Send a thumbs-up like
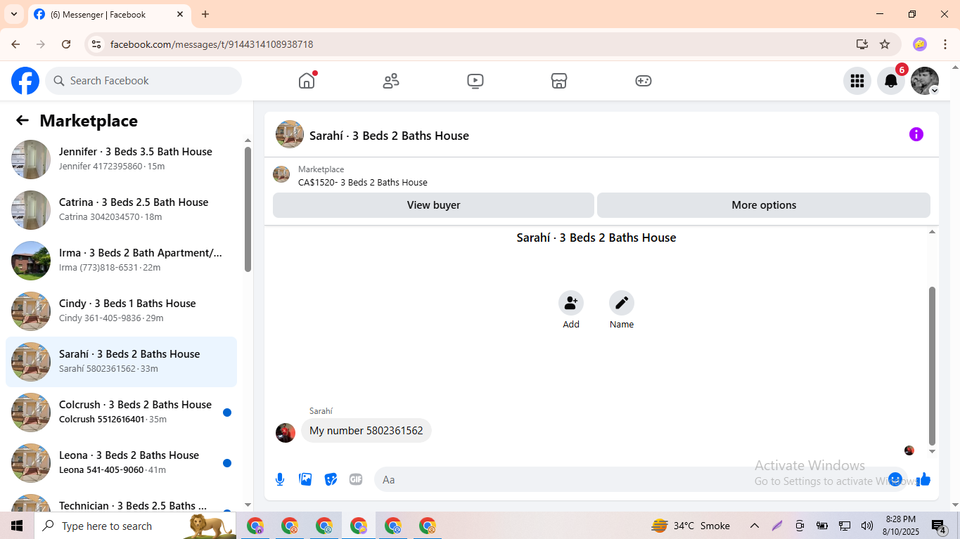This screenshot has height=539, width=960. pos(923,479)
